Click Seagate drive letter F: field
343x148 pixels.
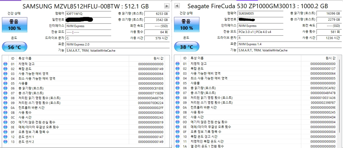point(261,38)
